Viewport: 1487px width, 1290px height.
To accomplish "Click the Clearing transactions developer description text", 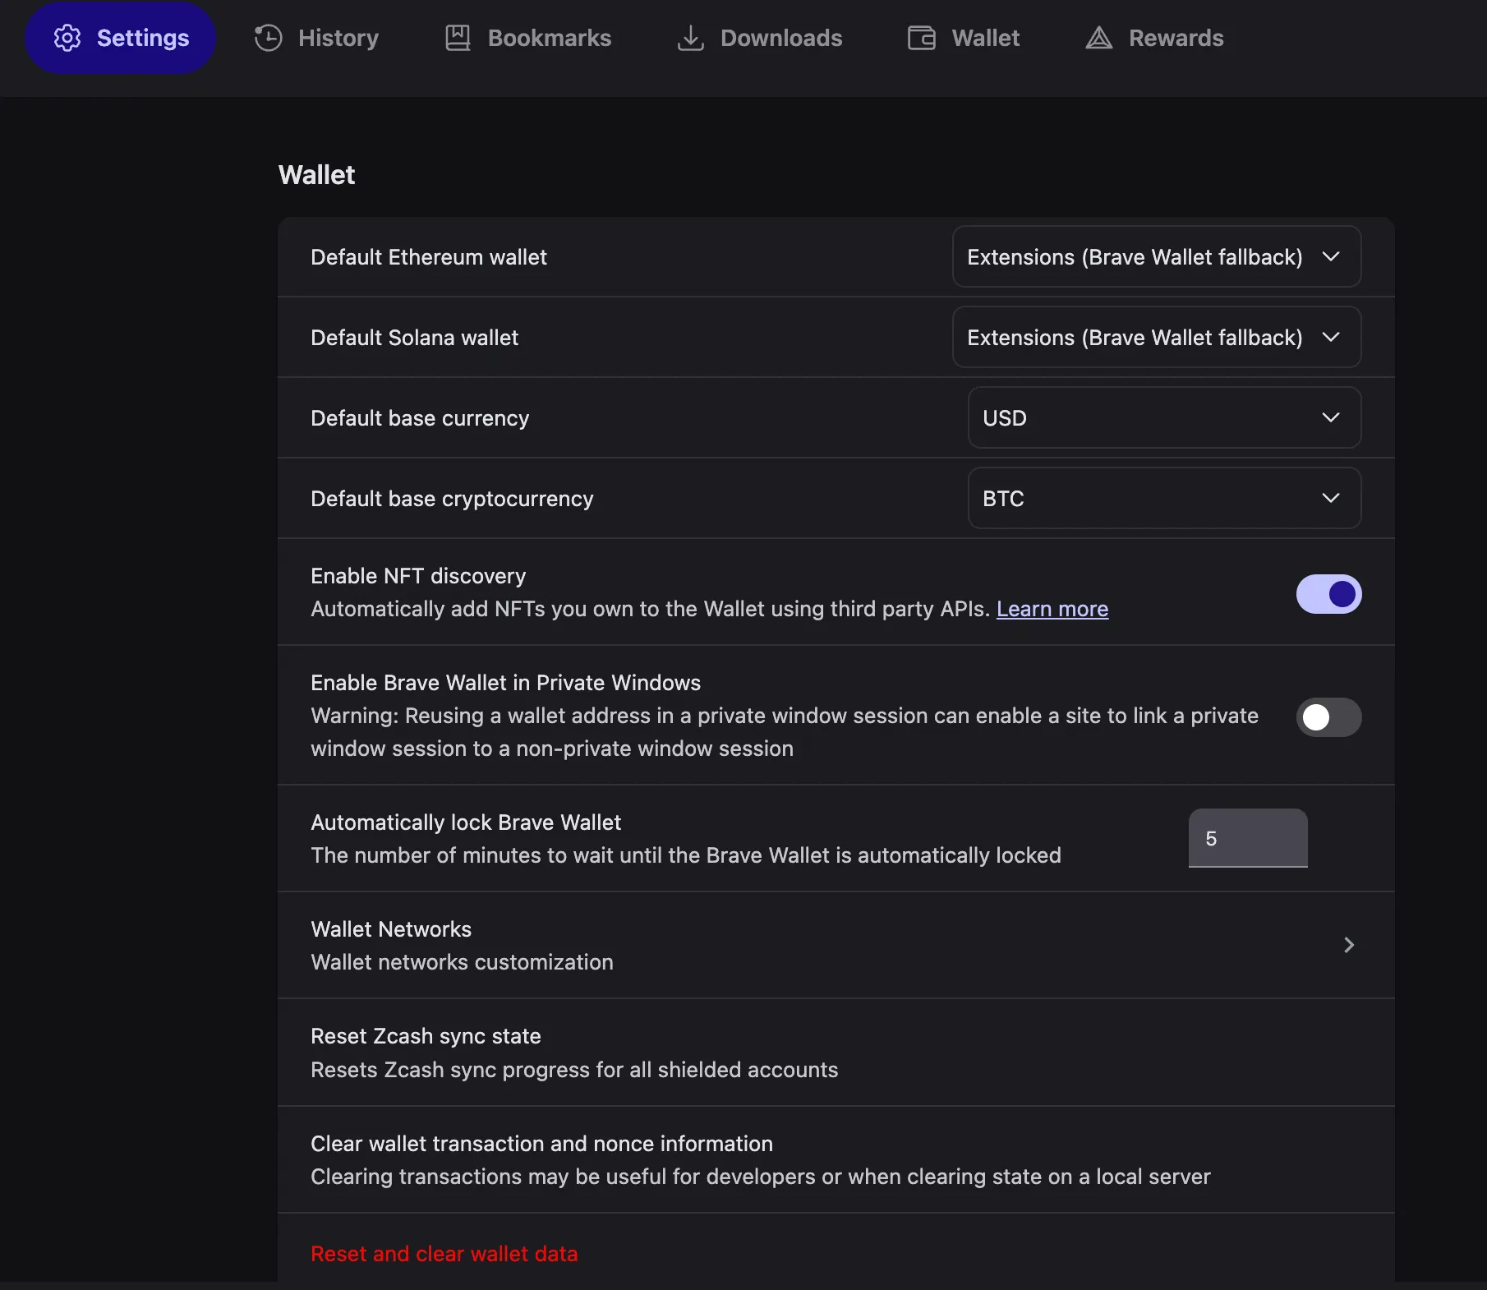I will (761, 1177).
